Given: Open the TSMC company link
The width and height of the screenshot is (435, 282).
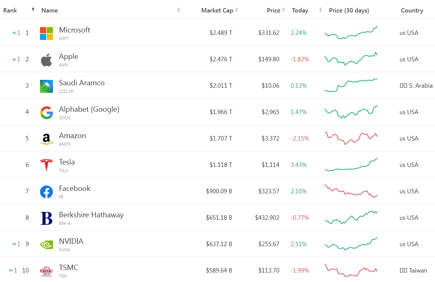Looking at the screenshot, I should coord(68,267).
